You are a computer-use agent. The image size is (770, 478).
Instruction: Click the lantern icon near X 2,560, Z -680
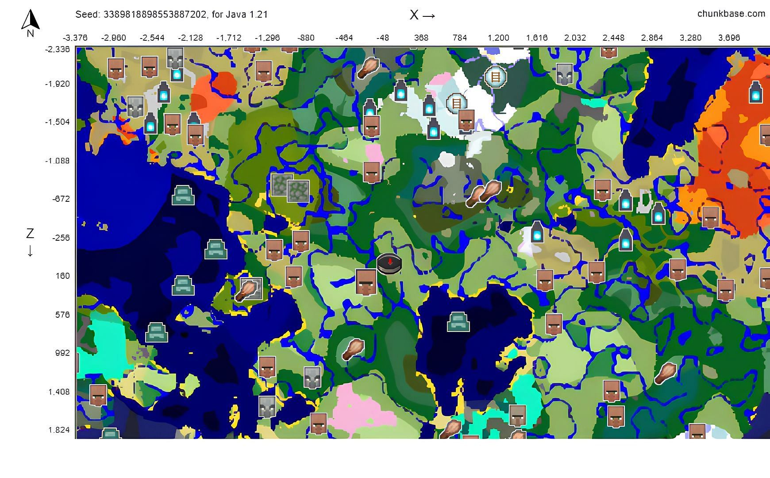pyautogui.click(x=625, y=200)
